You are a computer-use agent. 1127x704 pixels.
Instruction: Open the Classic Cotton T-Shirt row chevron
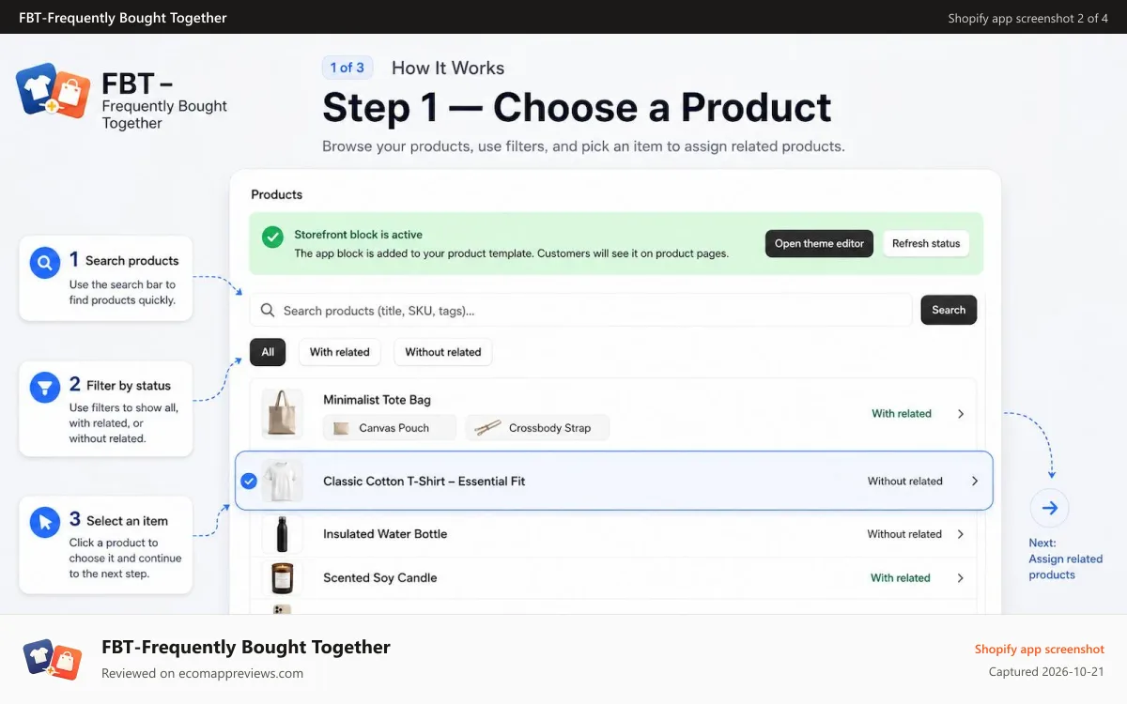pos(975,481)
